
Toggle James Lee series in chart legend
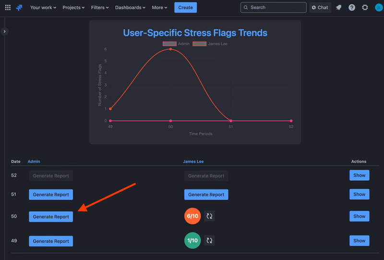click(x=210, y=44)
